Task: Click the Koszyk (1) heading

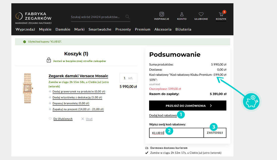Action: coord(76,54)
